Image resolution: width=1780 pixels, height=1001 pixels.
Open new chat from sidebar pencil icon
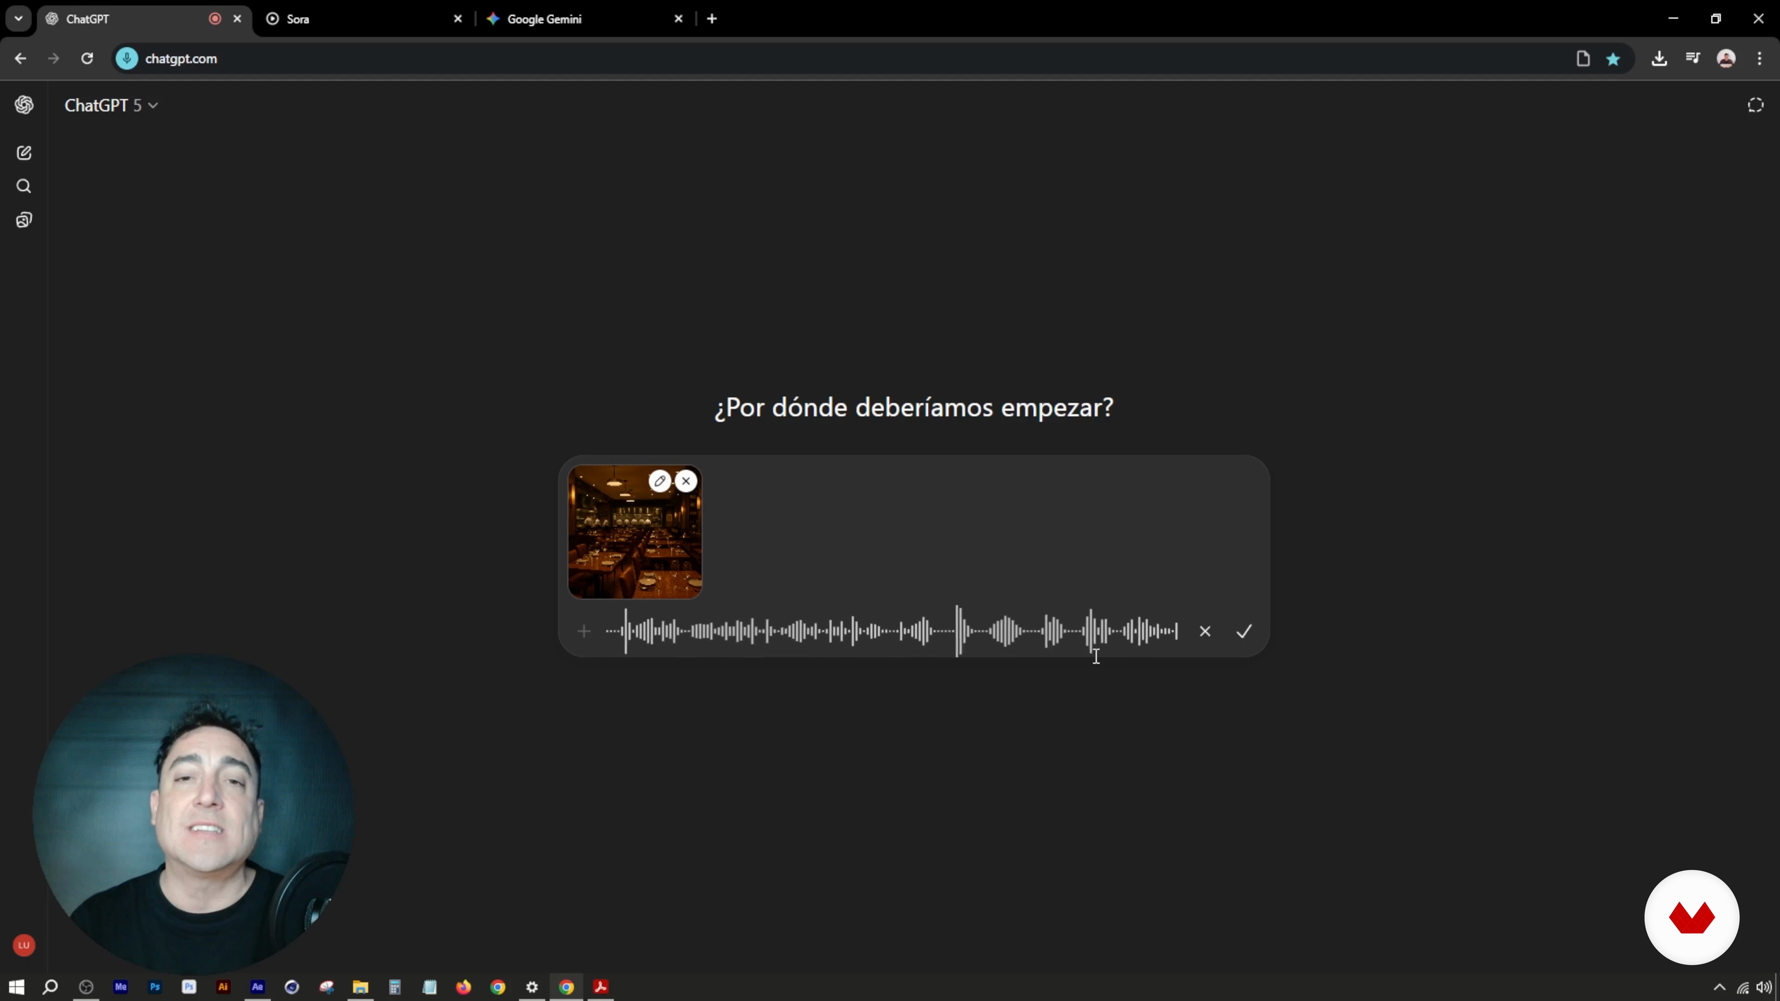tap(24, 152)
